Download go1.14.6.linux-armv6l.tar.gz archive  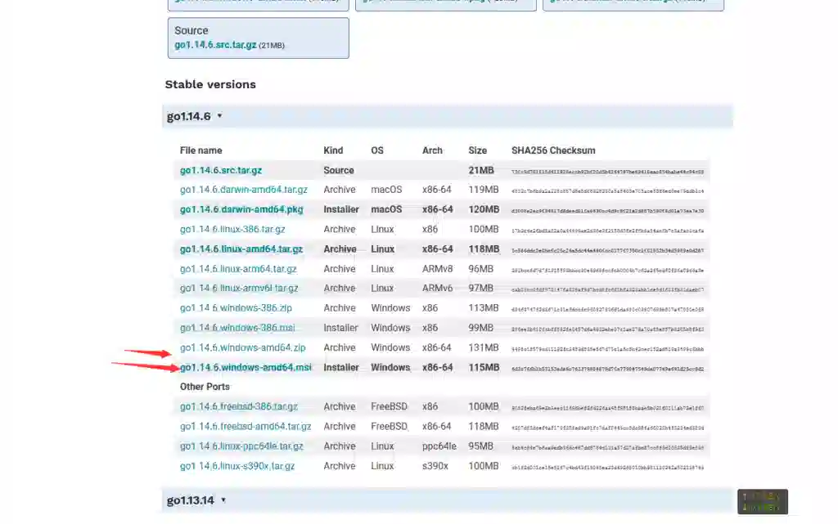[239, 288]
